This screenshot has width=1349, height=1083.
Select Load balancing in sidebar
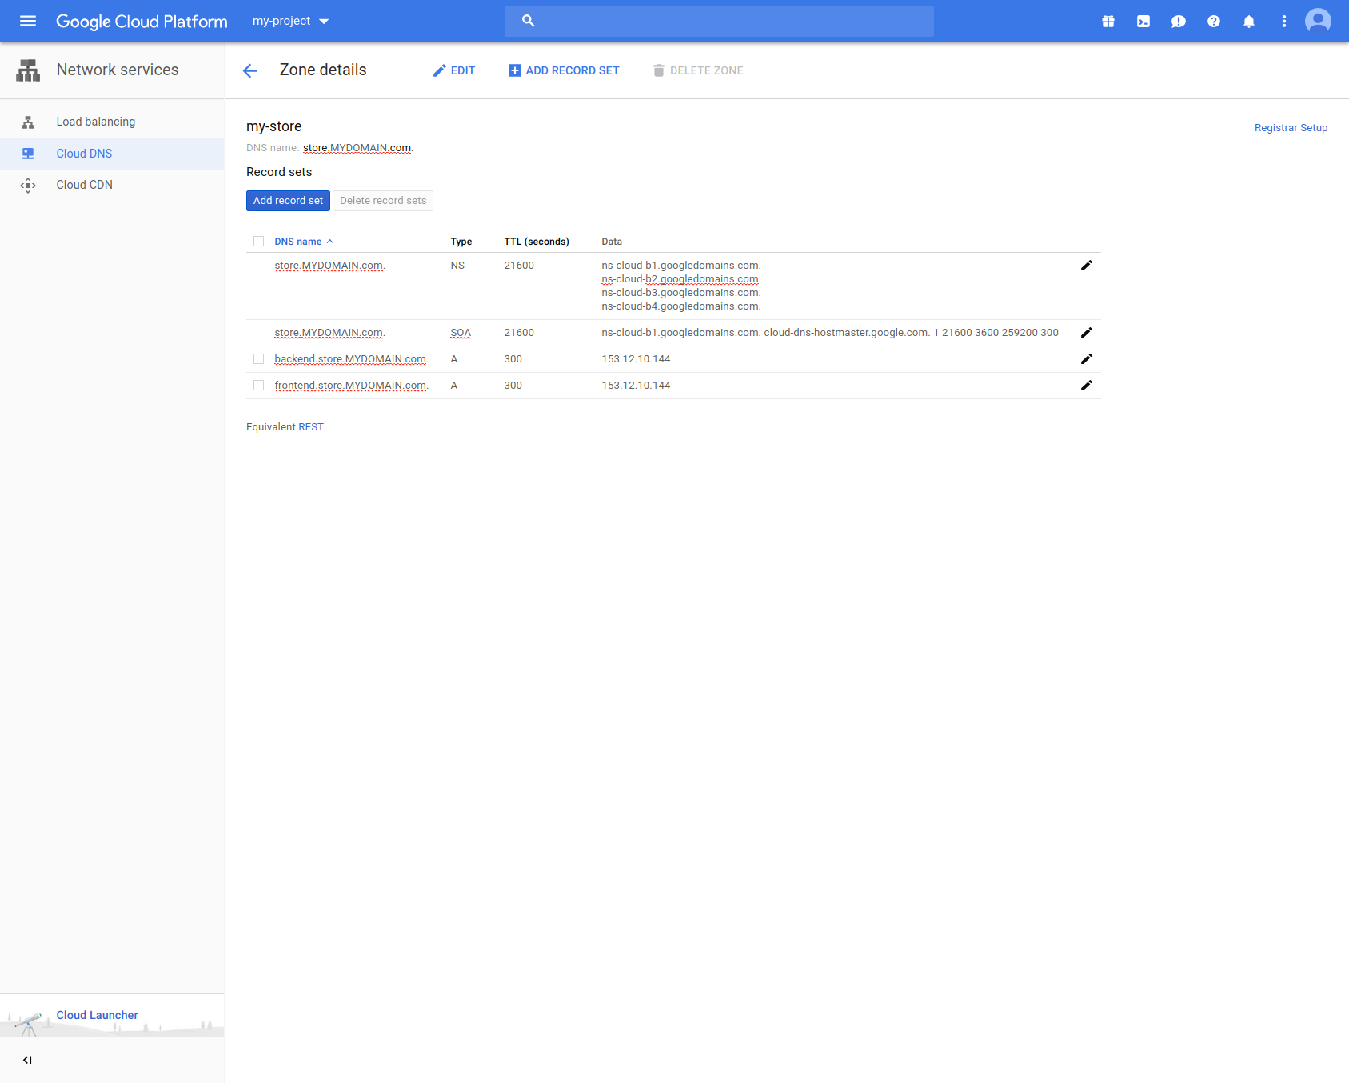112,122
